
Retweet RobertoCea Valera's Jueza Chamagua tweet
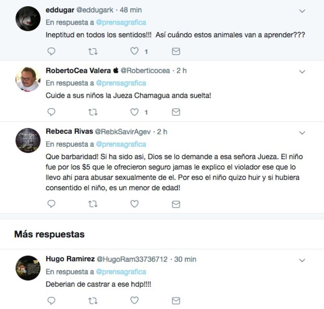[93, 112]
